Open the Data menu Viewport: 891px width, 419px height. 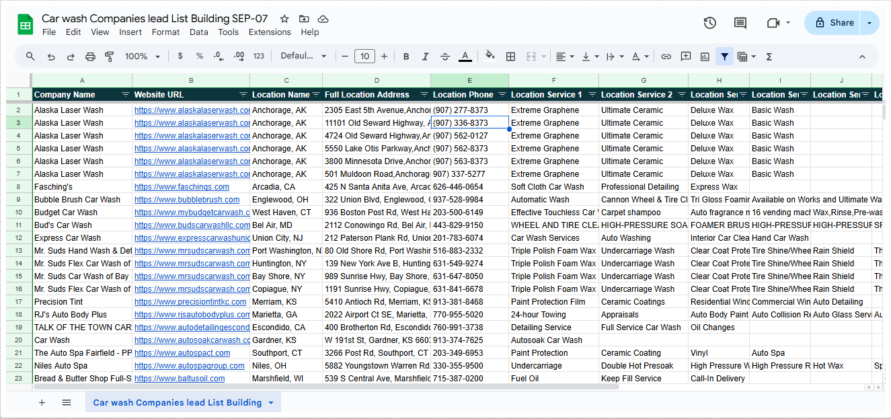pyautogui.click(x=198, y=32)
